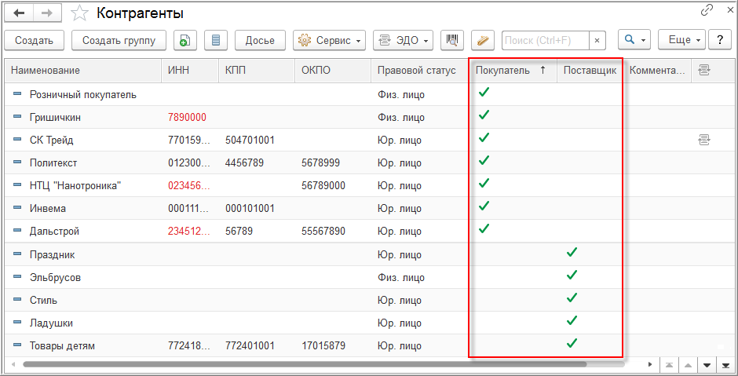Click the copy-item icon with green plus
The width and height of the screenshot is (738, 376).
[x=185, y=41]
